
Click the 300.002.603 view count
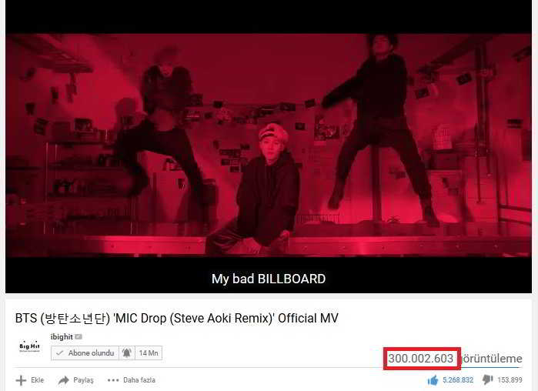(x=421, y=359)
